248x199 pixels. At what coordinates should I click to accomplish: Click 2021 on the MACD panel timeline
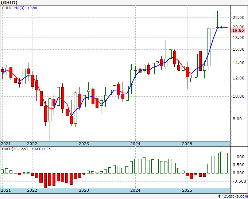point(6,190)
